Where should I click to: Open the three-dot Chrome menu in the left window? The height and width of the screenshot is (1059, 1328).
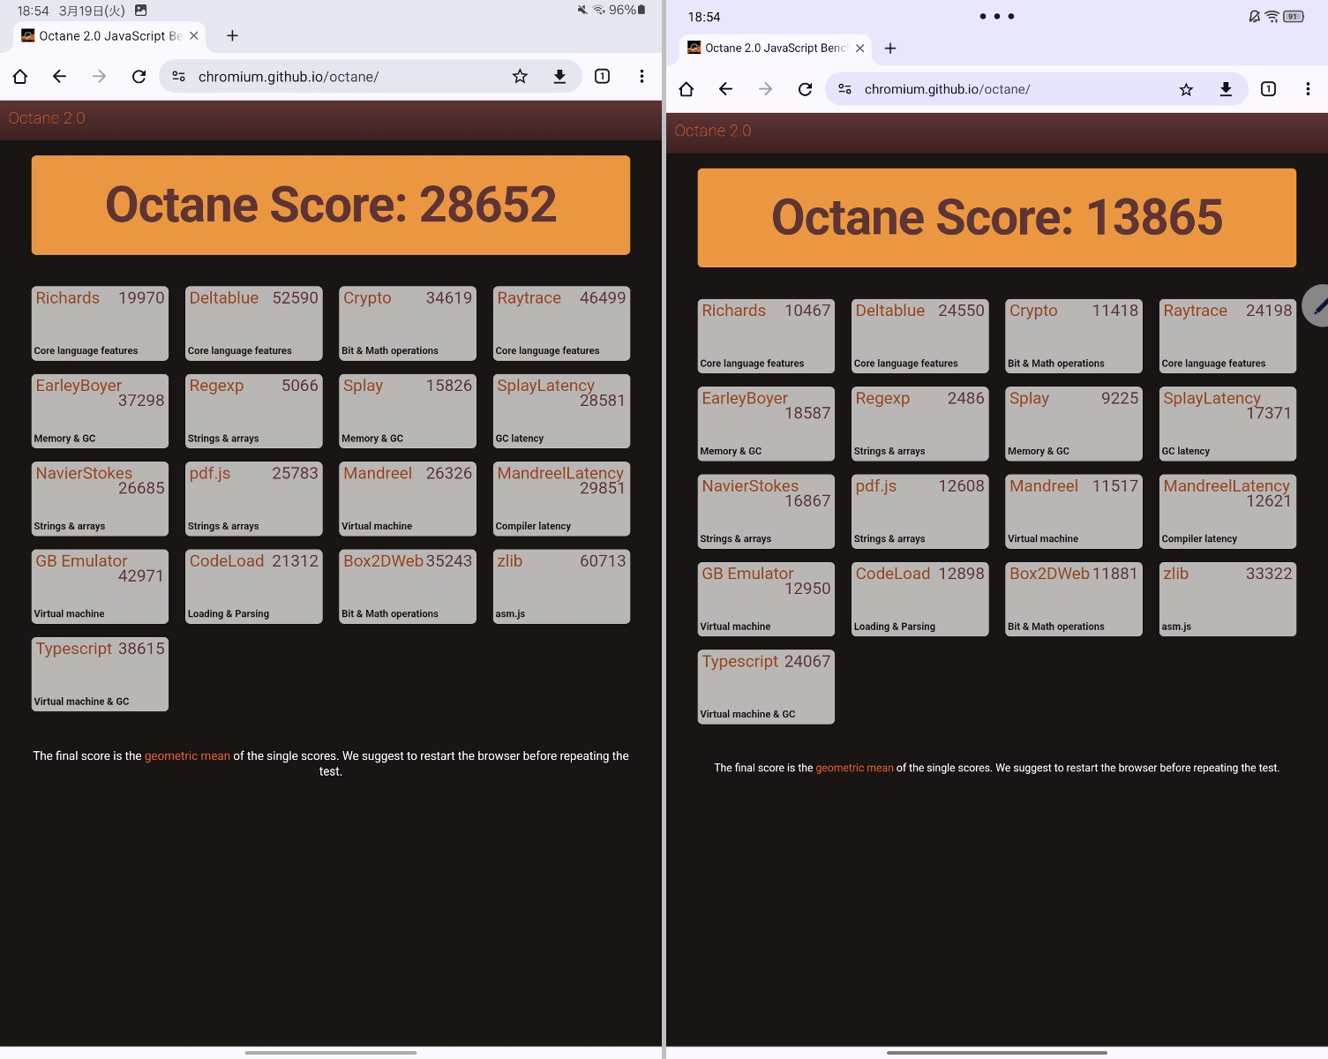642,76
